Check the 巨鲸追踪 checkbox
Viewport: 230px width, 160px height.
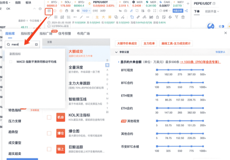pos(49,149)
